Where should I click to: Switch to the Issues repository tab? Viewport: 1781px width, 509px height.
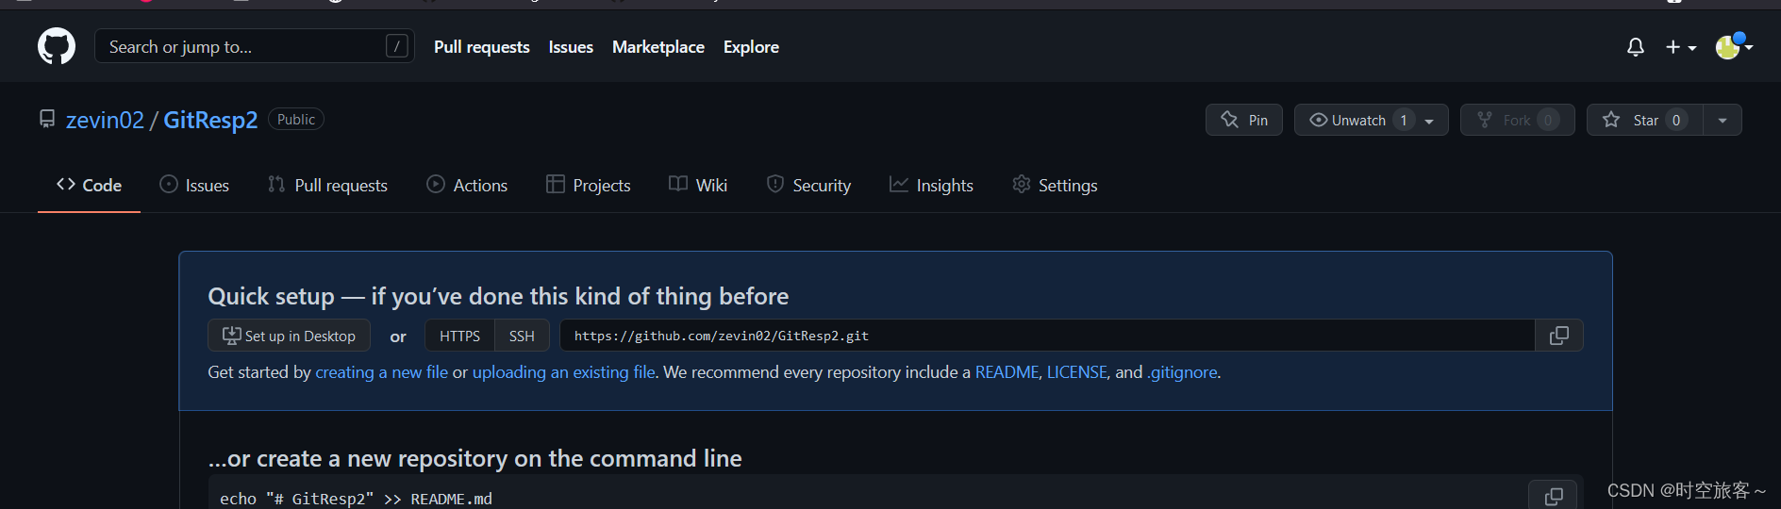coord(194,186)
